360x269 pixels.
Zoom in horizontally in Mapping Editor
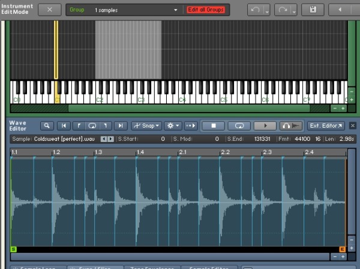click(x=343, y=108)
